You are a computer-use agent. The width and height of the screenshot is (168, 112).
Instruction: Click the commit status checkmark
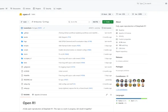(x=44, y=28)
